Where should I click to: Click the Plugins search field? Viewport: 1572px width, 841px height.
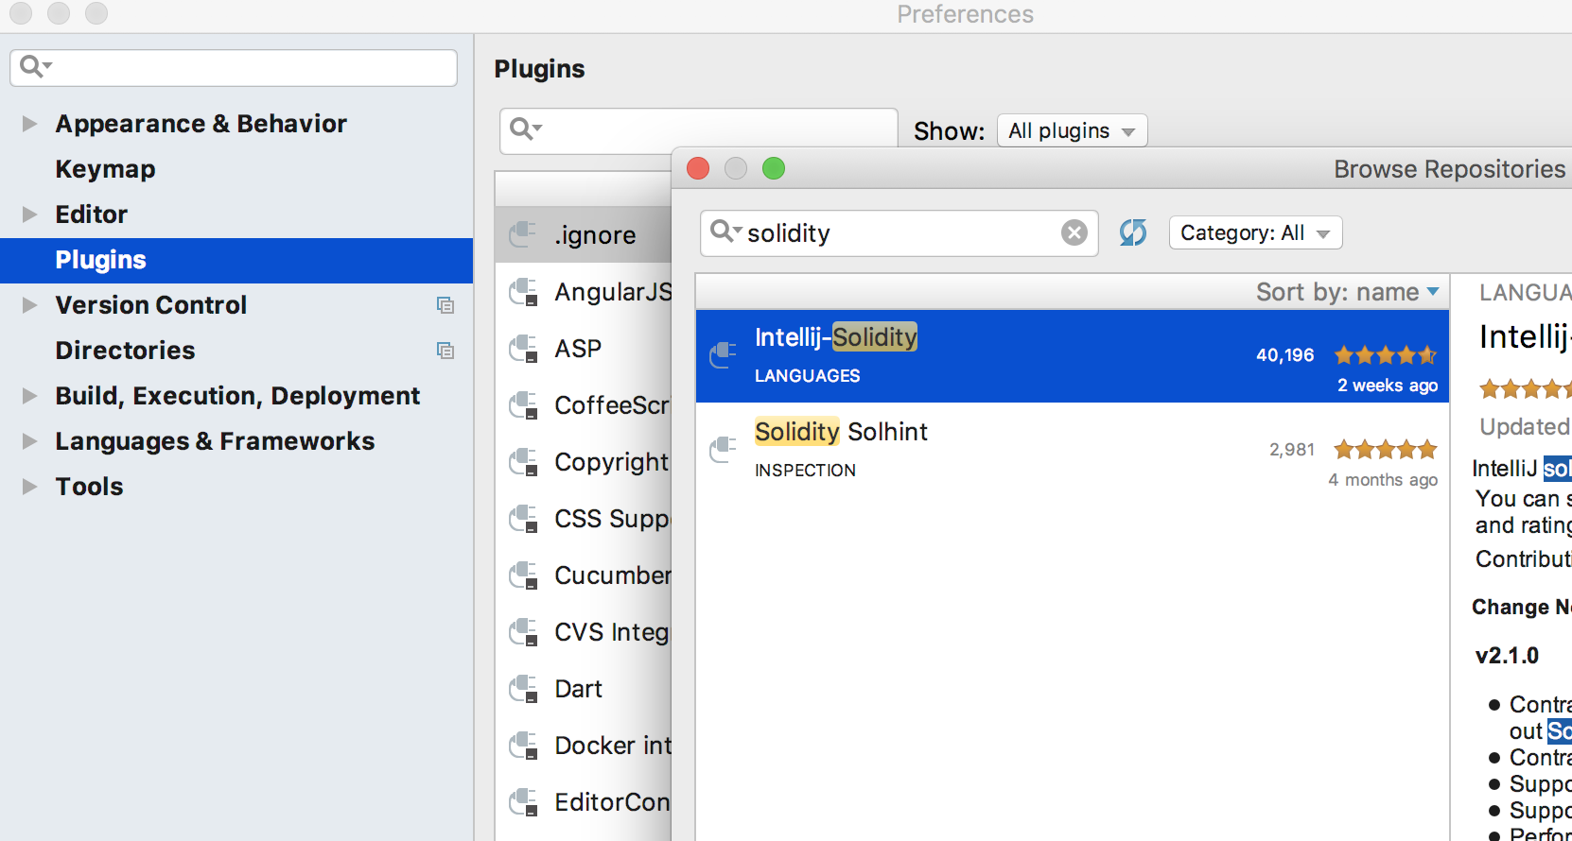pos(699,130)
